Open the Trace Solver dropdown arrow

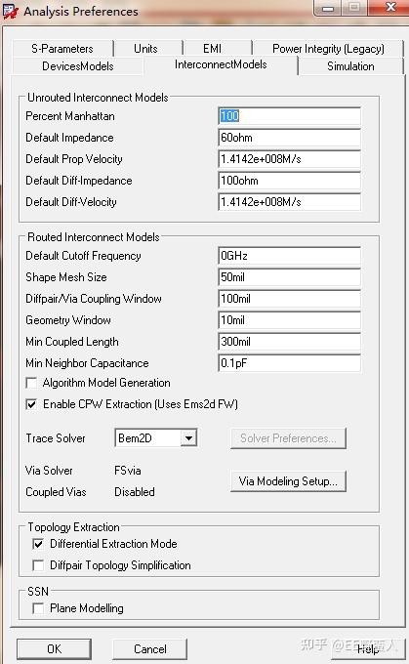tap(188, 437)
